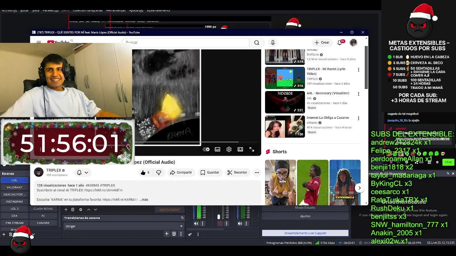The height and width of the screenshot is (256, 456).
Task: Mute the first audio mixer channel
Action: click(x=196, y=224)
